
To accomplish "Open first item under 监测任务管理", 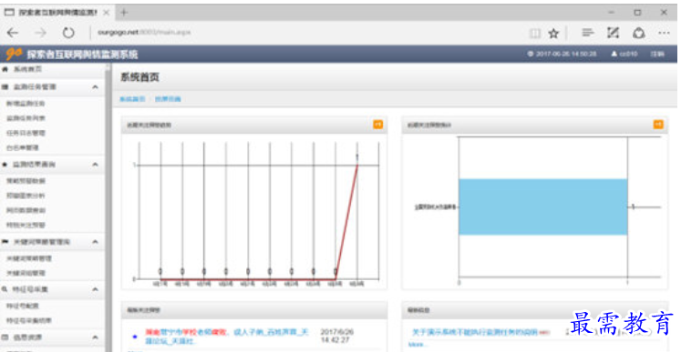I will (x=26, y=104).
